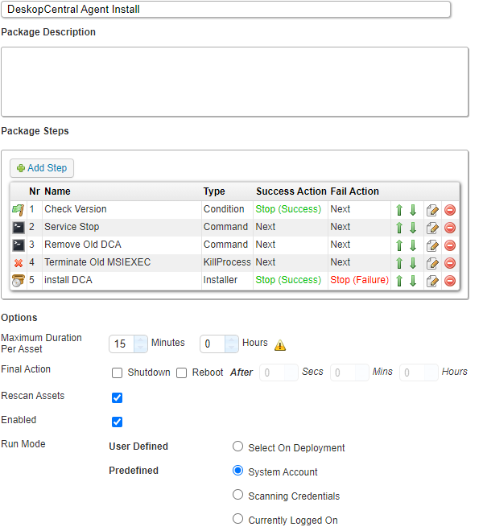Choose Scanning Credentials run mode
The image size is (483, 531).
pos(238,495)
